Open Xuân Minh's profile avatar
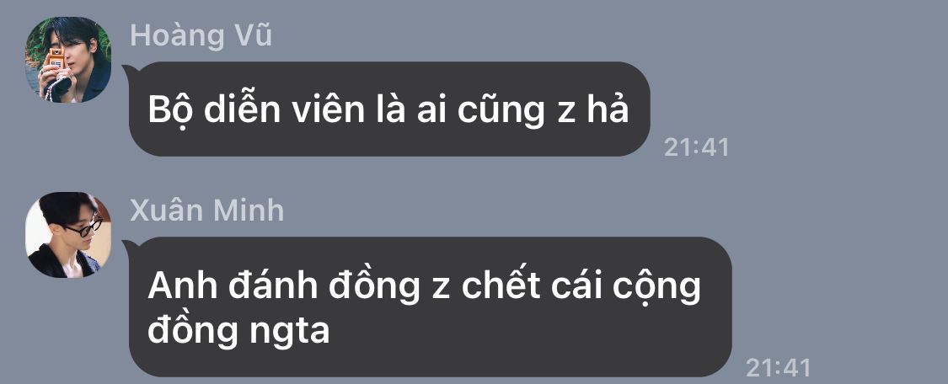Viewport: 948px width, 384px height. click(68, 235)
